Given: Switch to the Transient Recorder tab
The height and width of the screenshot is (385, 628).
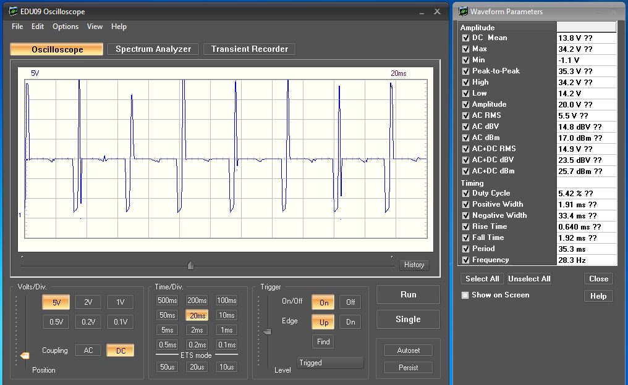Looking at the screenshot, I should [x=250, y=49].
